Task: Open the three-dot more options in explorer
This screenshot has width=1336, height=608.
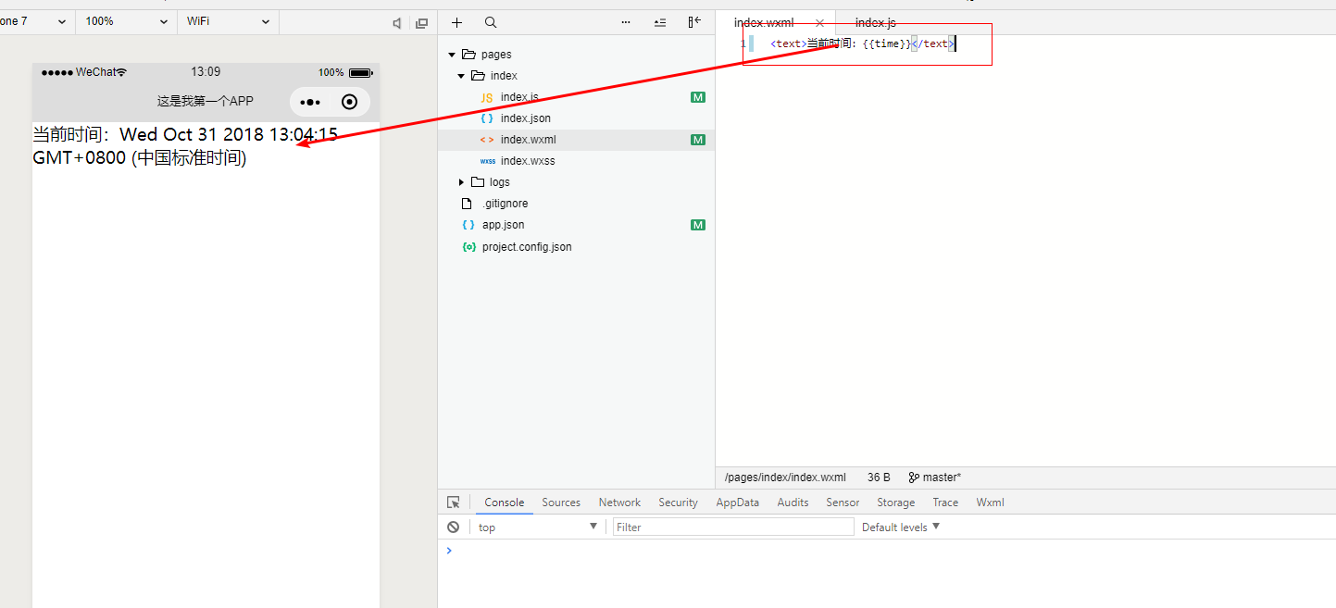Action: (626, 22)
